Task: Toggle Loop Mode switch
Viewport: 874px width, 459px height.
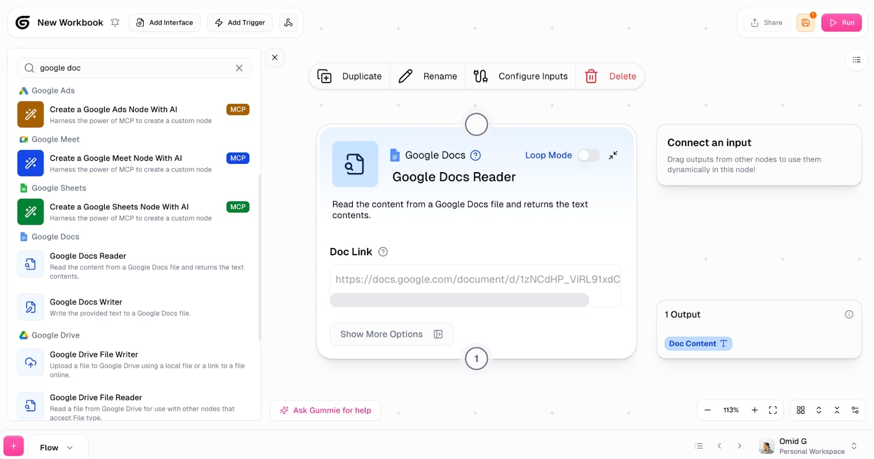Action: tap(589, 155)
